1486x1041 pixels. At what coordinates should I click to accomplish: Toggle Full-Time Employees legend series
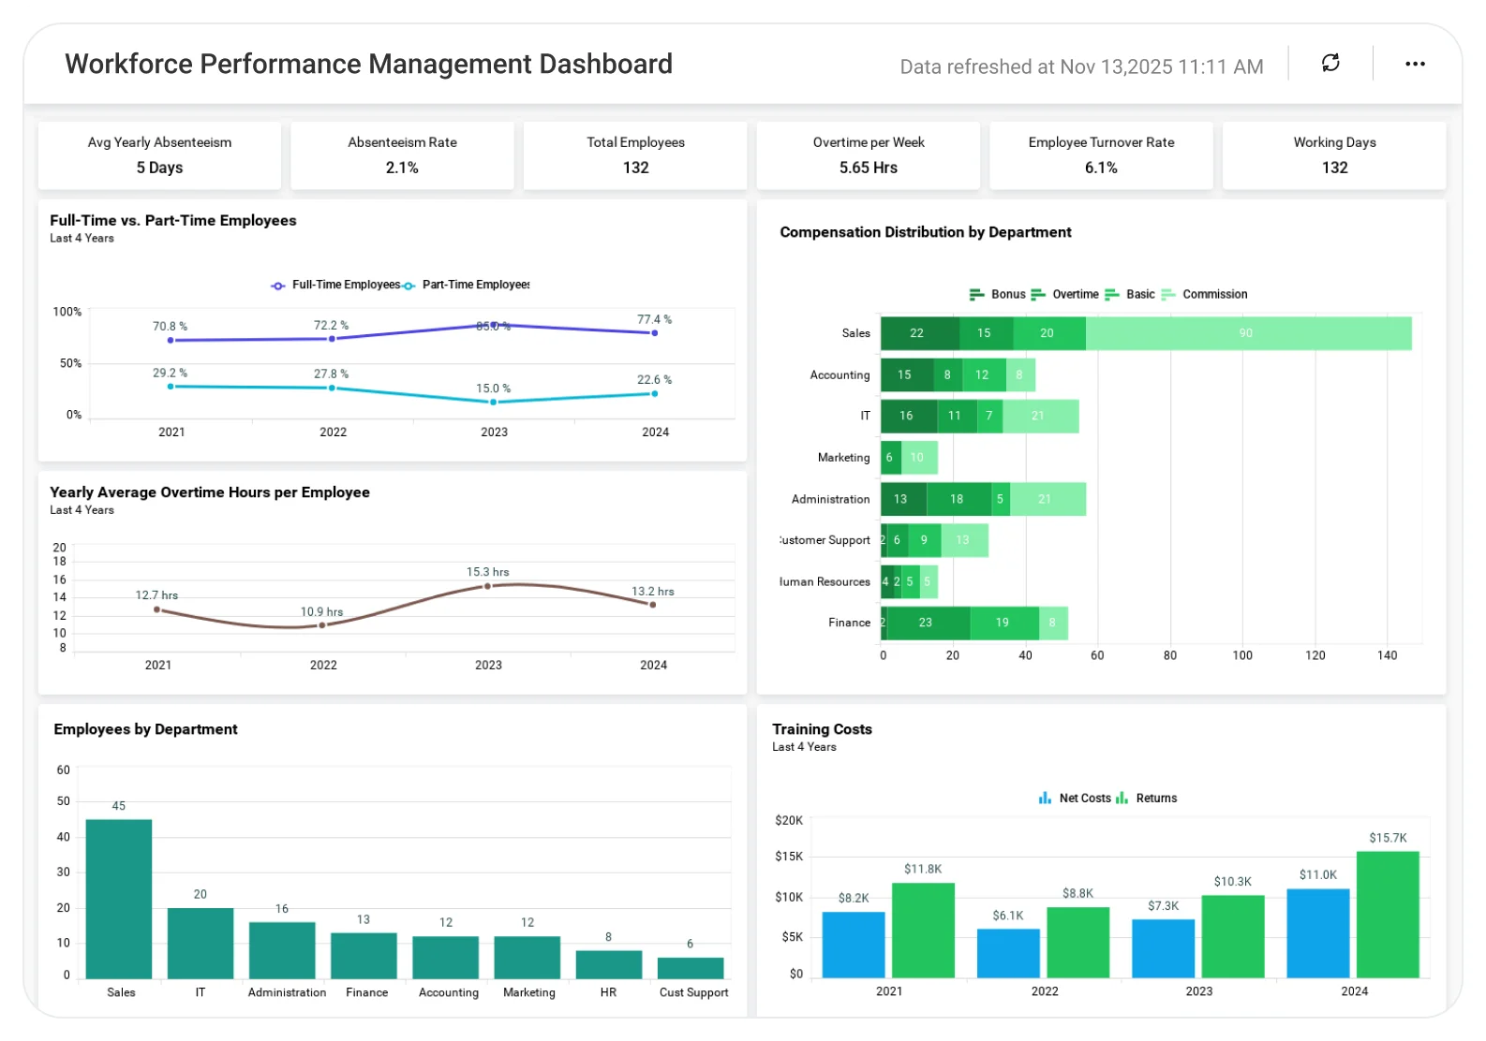[335, 285]
